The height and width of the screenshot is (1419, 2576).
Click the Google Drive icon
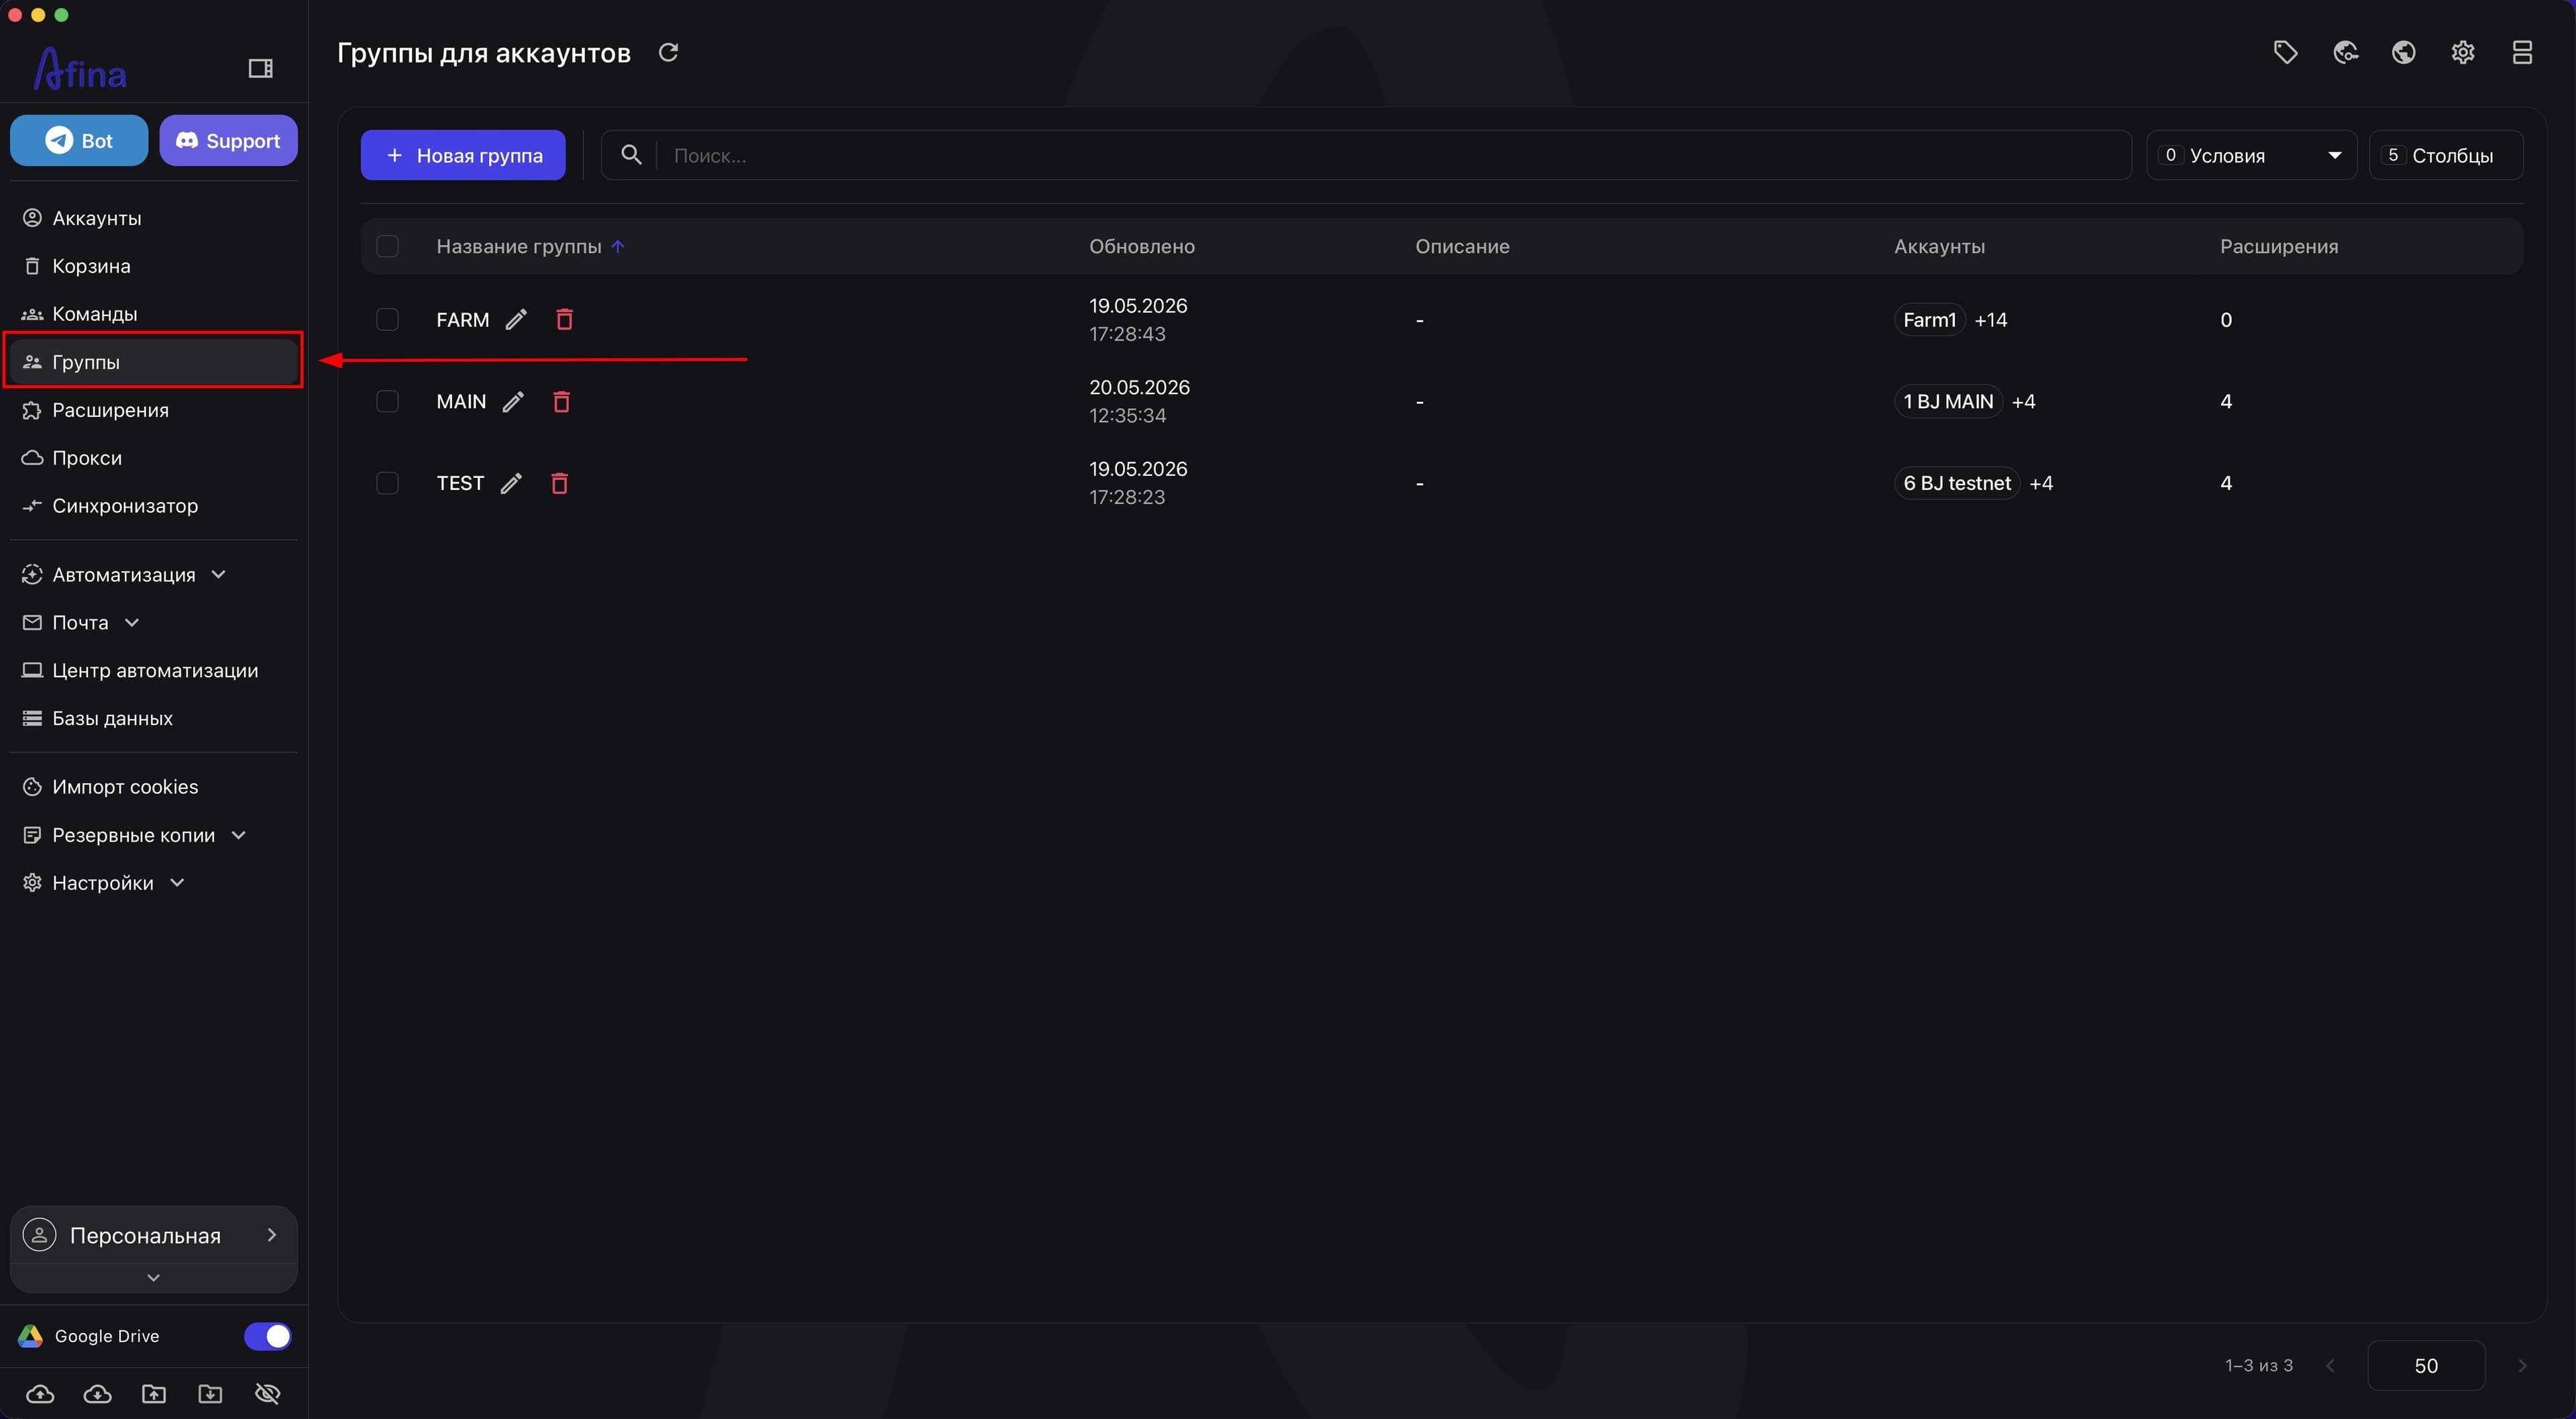coord(31,1336)
